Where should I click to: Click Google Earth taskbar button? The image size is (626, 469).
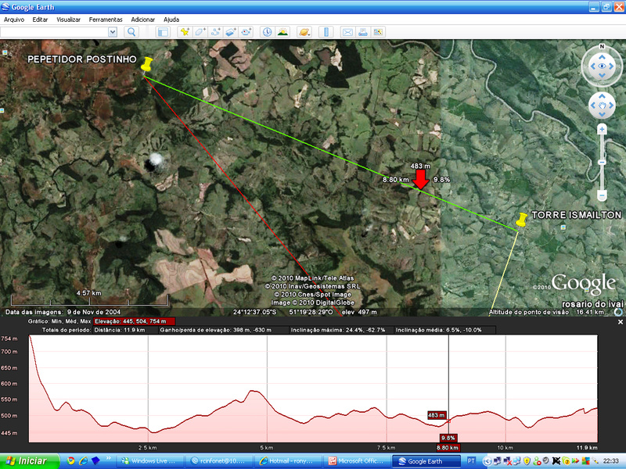point(426,461)
